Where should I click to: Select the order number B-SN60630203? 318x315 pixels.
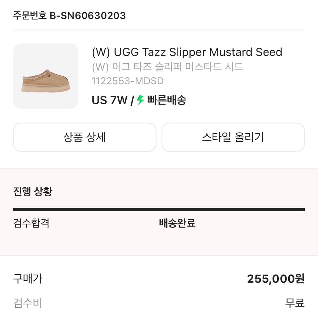click(x=88, y=16)
